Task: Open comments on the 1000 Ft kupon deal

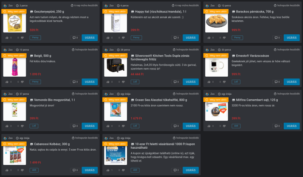Action: click(x=176, y=170)
